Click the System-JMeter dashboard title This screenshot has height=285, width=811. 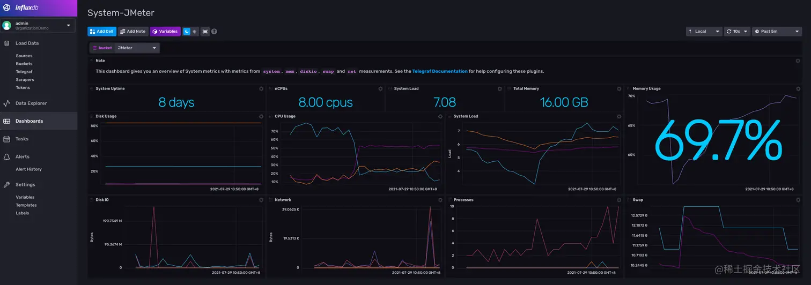coord(121,13)
